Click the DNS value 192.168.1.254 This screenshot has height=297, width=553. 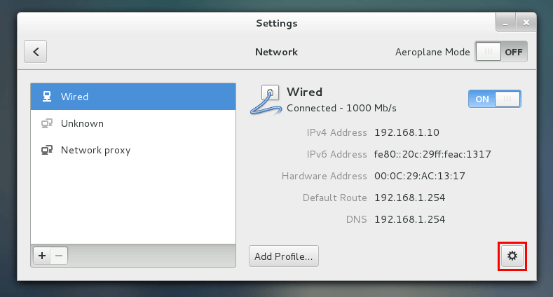click(409, 219)
